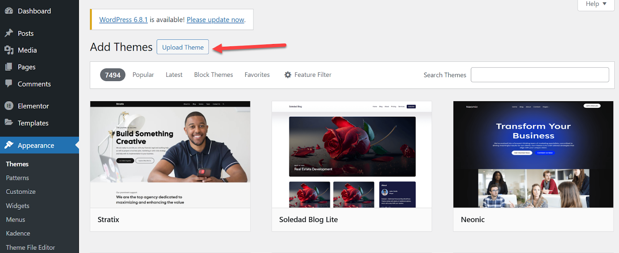This screenshot has height=253, width=619.
Task: Open the Neonic theme screenshot
Action: click(533, 155)
